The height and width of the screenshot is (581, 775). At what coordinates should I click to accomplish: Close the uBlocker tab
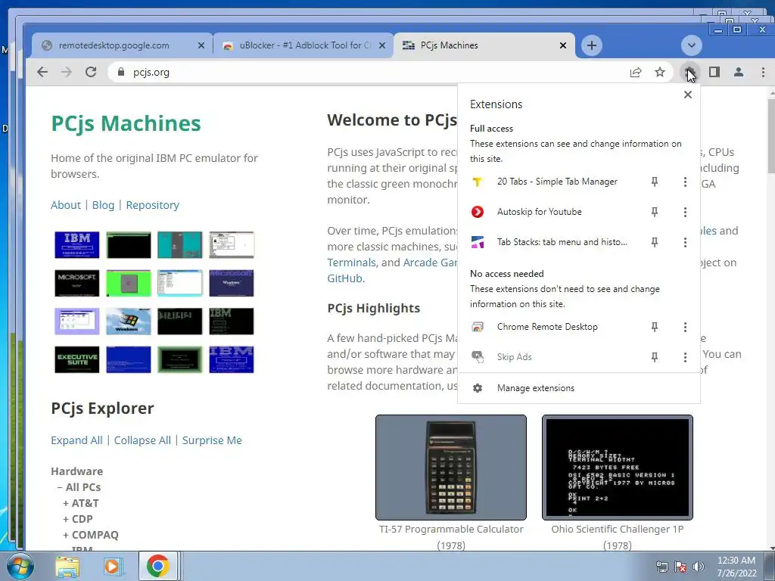[x=382, y=45]
